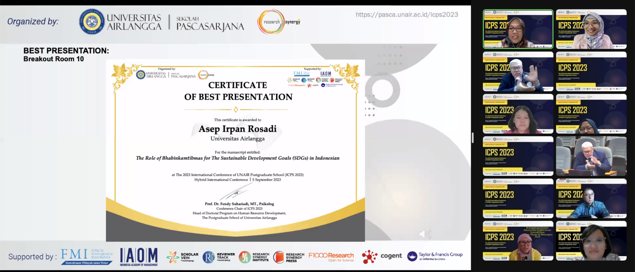Click the Universitas Airlangga round seal in the top banner
This screenshot has height=272, width=635.
tap(92, 21)
